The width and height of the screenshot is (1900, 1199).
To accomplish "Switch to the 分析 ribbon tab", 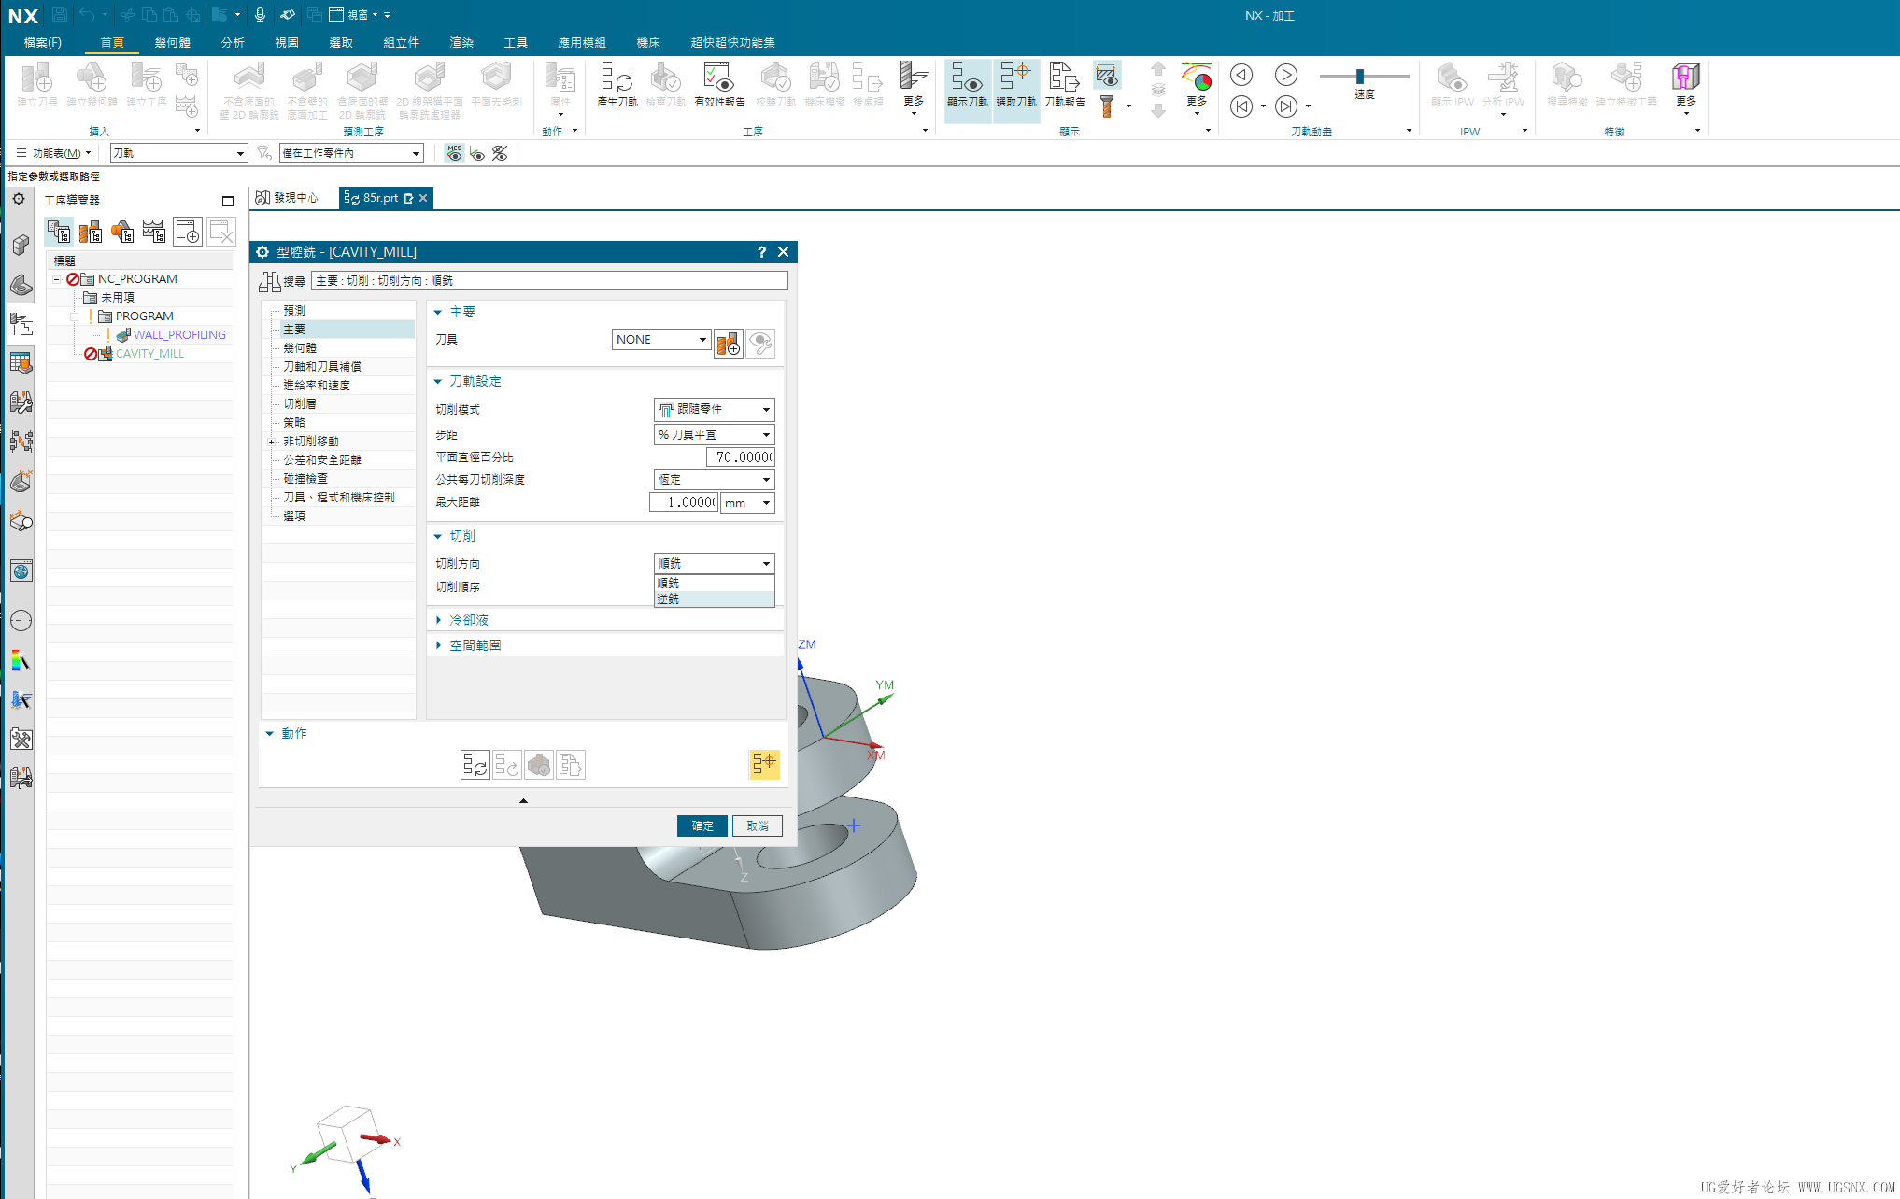I will click(x=233, y=42).
